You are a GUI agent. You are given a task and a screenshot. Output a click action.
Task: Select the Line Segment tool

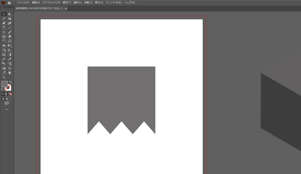pyautogui.click(x=10, y=28)
